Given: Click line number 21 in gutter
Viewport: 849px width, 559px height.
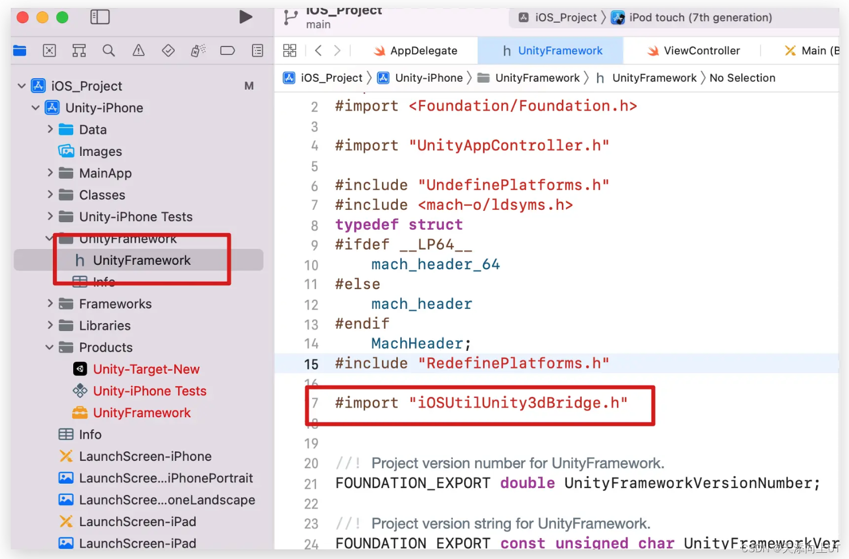Looking at the screenshot, I should [x=311, y=484].
